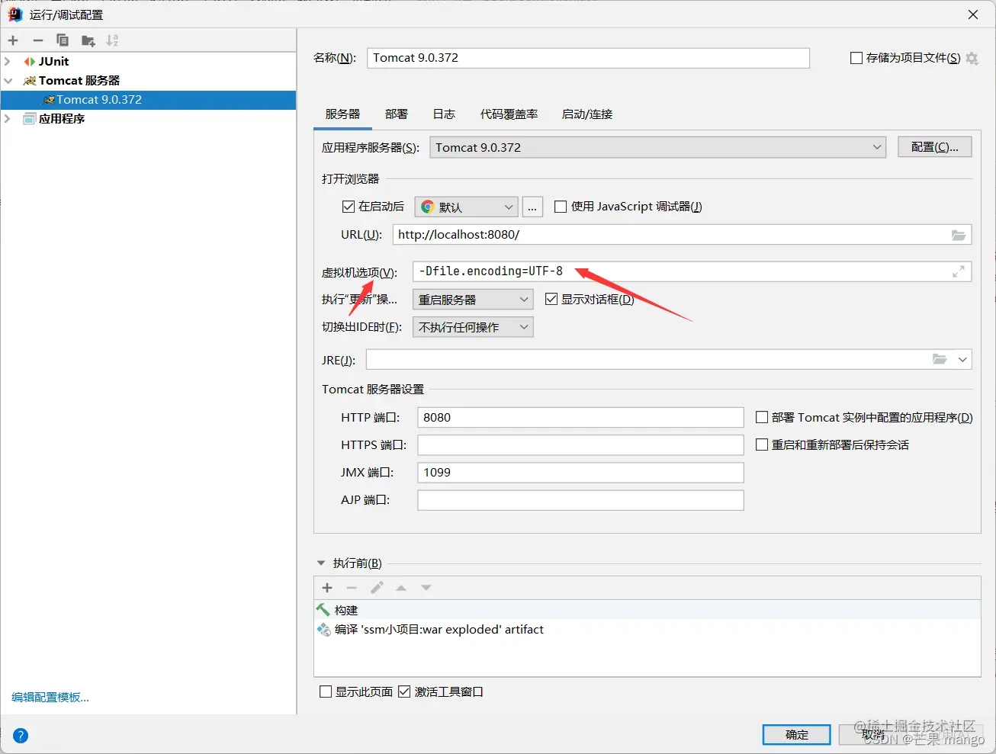Check 重启和重新部署后保持会话
This screenshot has width=996, height=754.
tap(762, 444)
